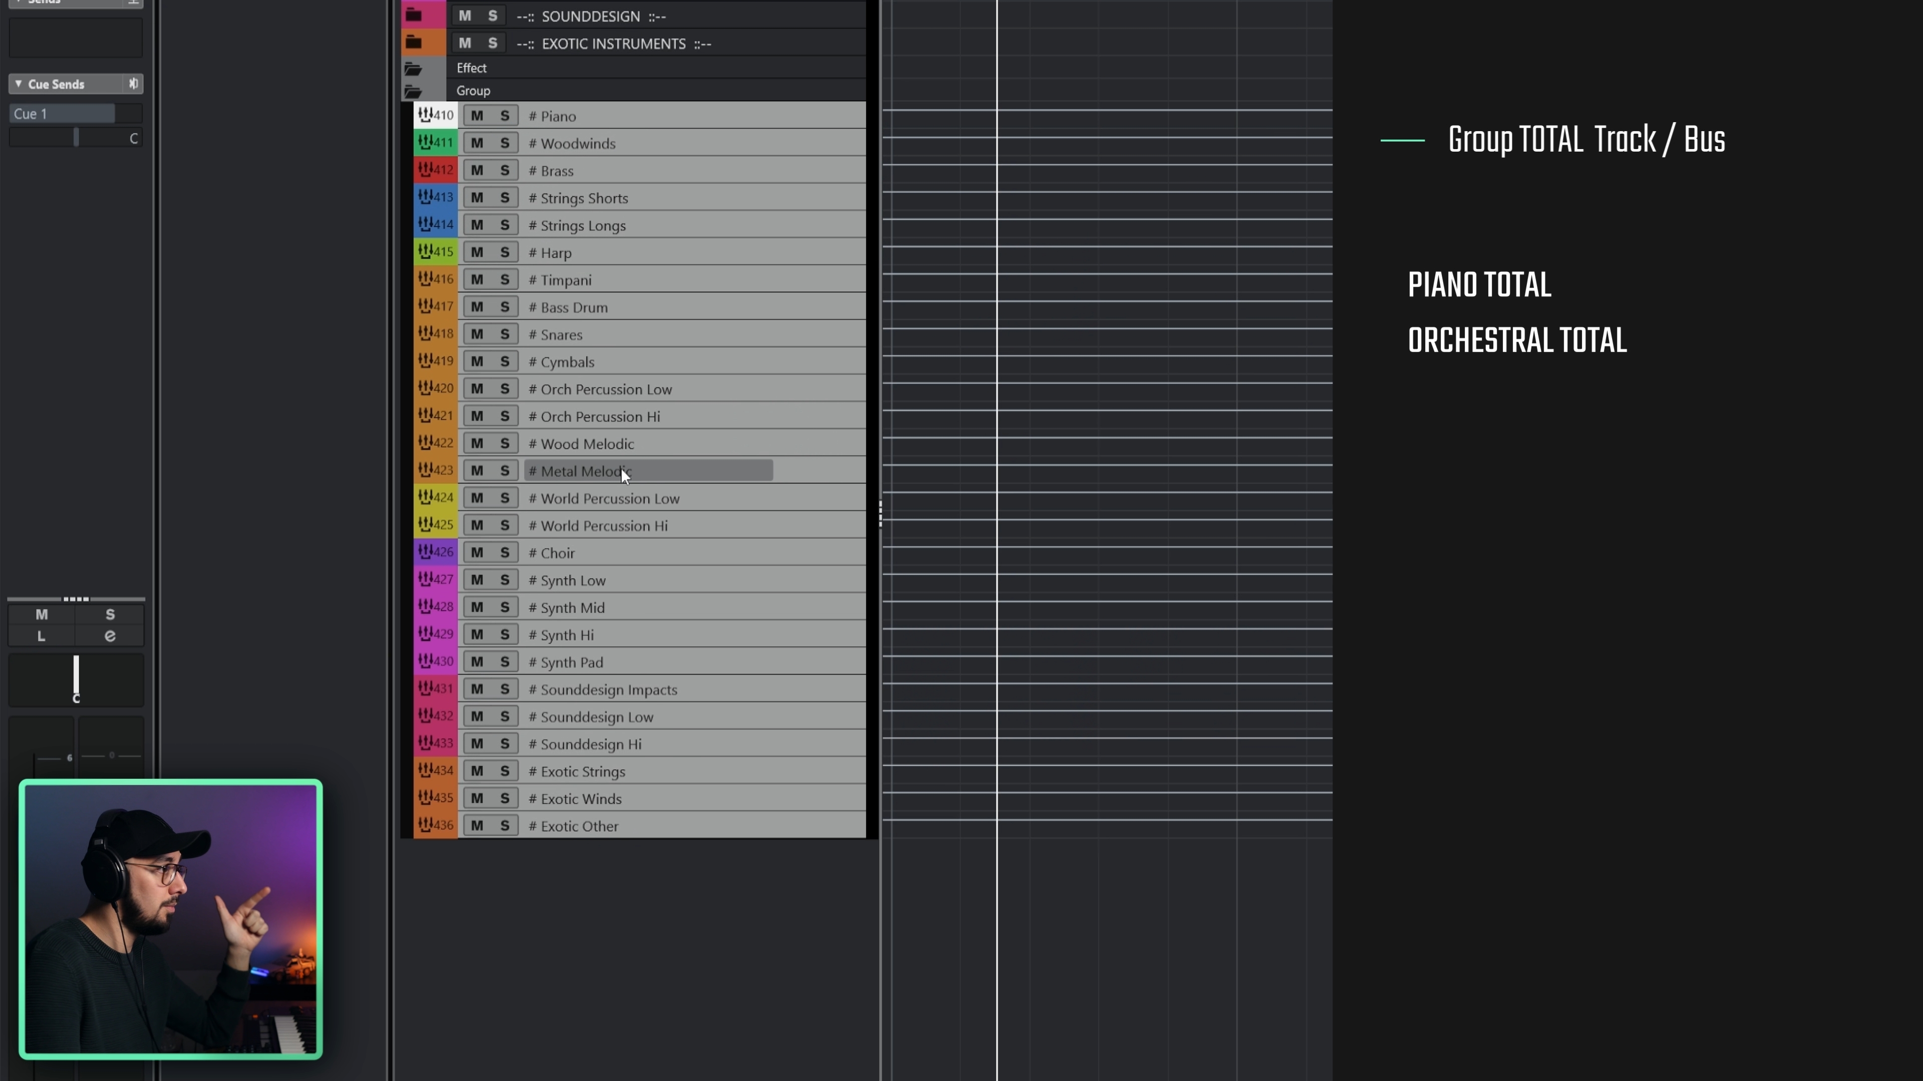
Task: Collapse the Group folder
Action: coord(413,92)
